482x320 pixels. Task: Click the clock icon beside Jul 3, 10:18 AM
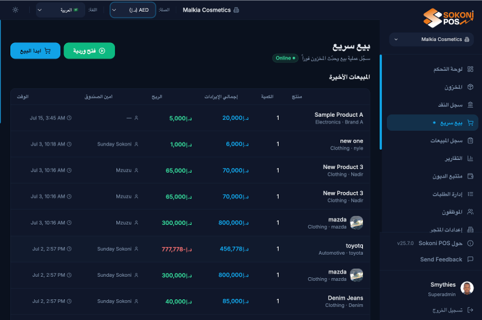click(69, 144)
